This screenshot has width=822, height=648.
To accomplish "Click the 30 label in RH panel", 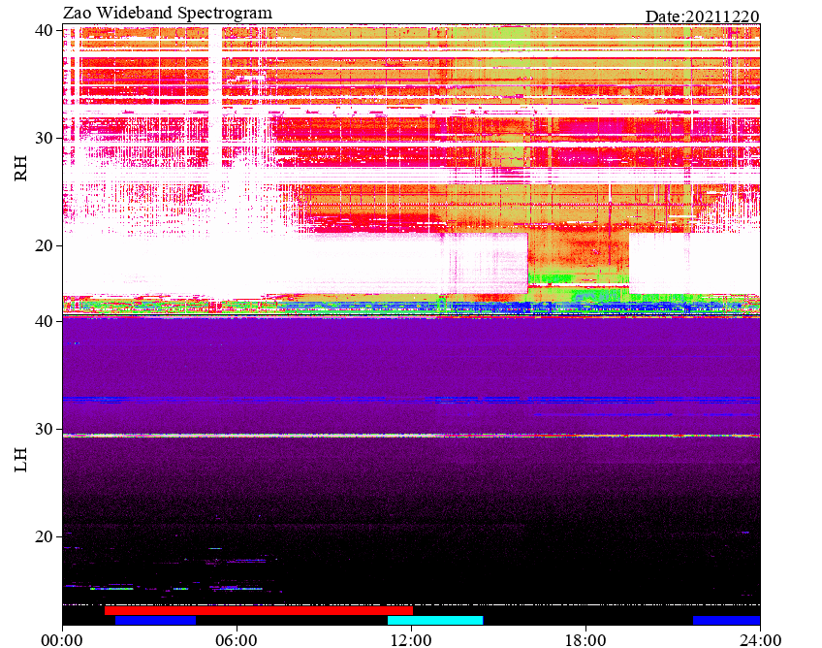I will [44, 138].
